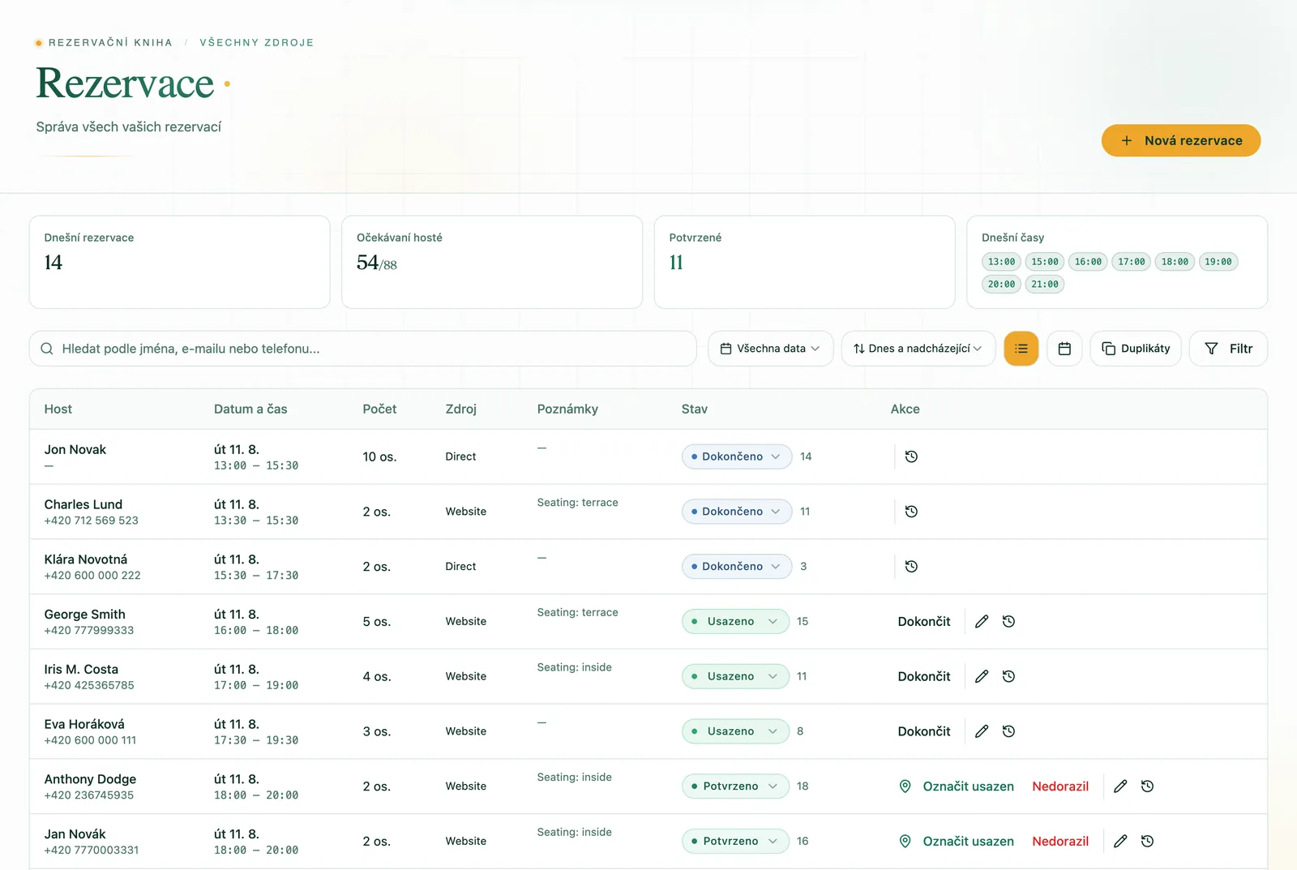Viewport: 1297px width, 870px height.
Task: Switch to list view icon
Action: tap(1021, 349)
